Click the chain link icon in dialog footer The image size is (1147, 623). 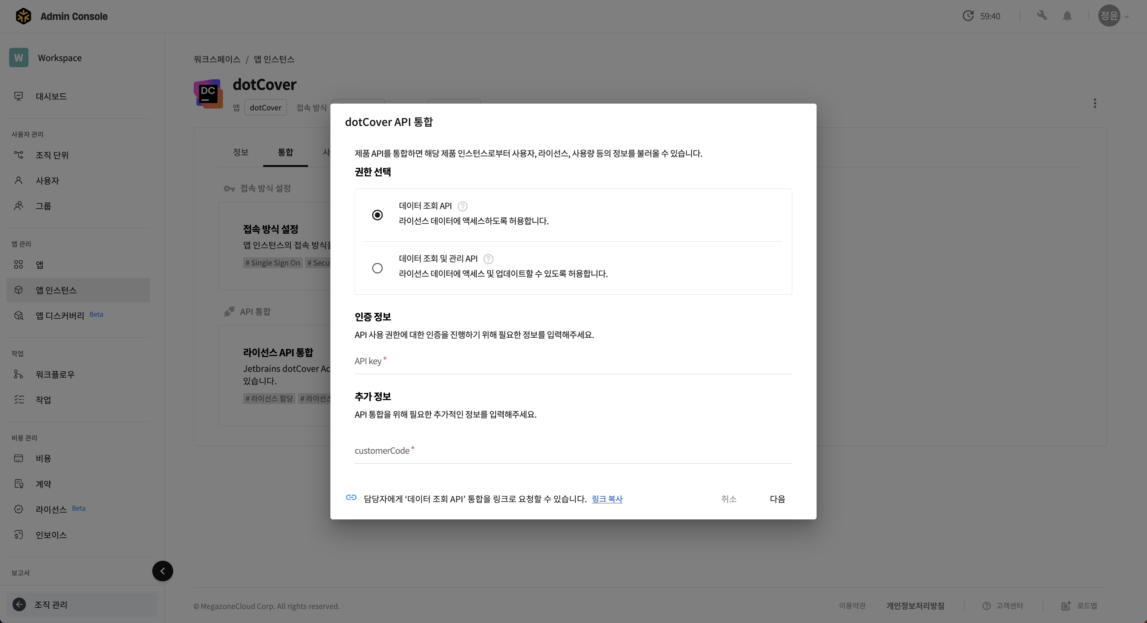[351, 497]
